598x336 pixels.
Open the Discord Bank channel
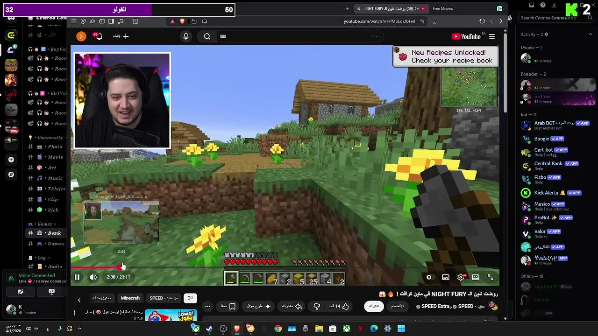46,233
